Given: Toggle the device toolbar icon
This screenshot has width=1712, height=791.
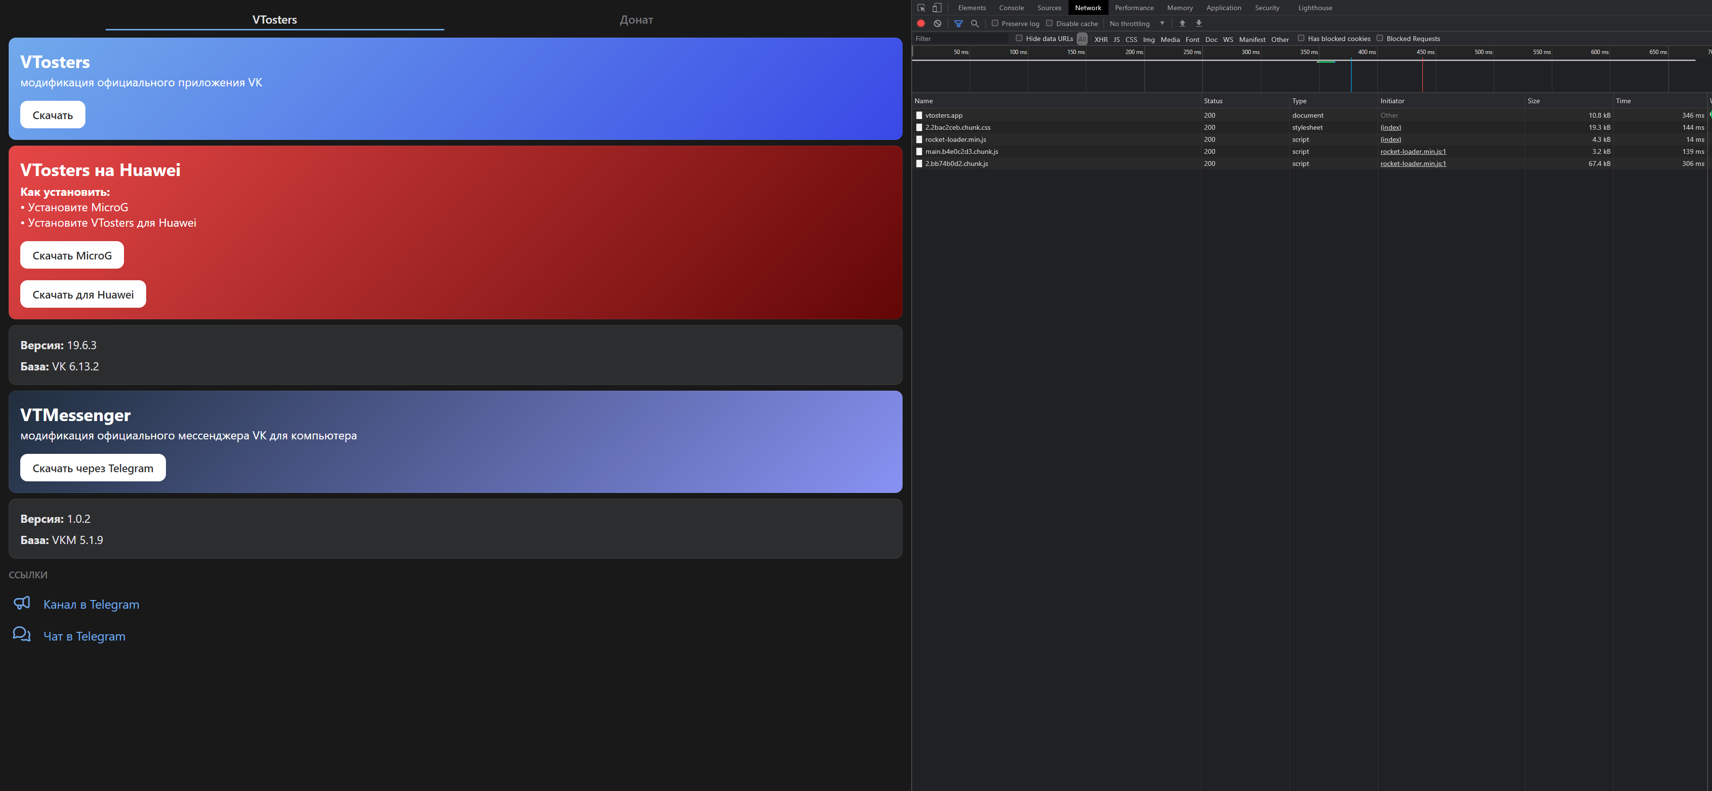Looking at the screenshot, I should [x=937, y=8].
